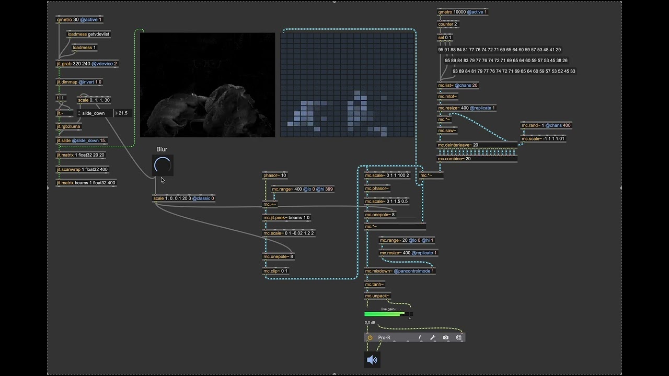Select the scale 1. 0. 0.1 20 3 object
Screen dimensions: 669x376
[x=183, y=198]
